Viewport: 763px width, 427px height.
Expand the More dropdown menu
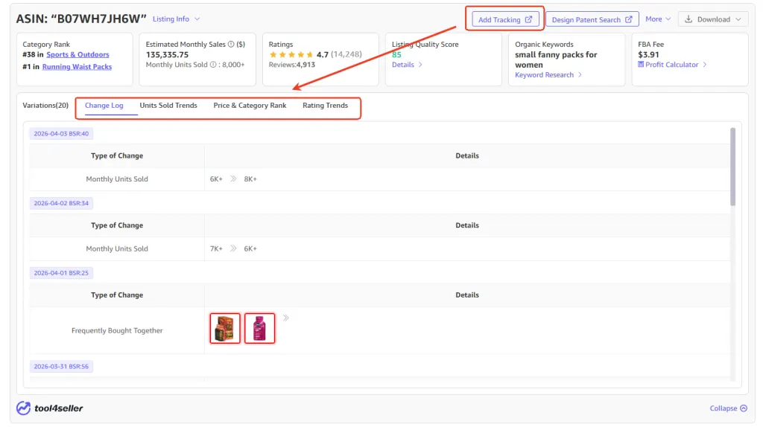[x=658, y=19]
